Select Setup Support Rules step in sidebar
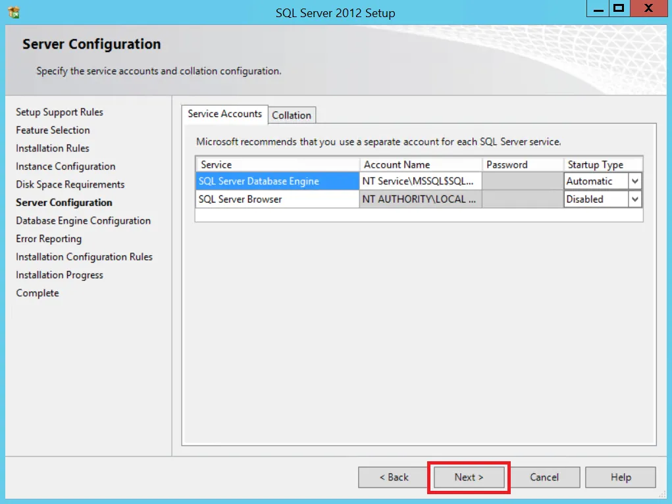The image size is (672, 504). (60, 113)
